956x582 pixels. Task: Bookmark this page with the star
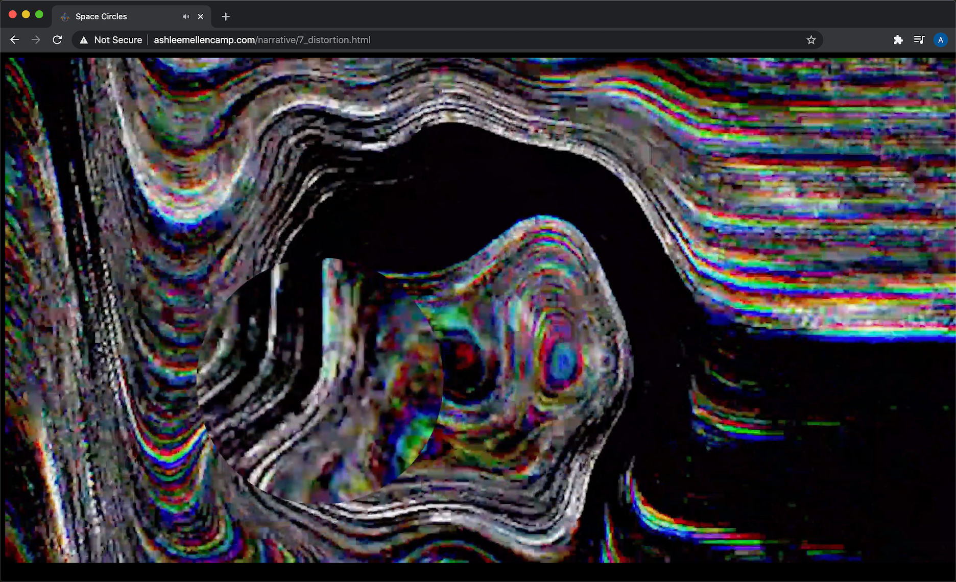(811, 40)
